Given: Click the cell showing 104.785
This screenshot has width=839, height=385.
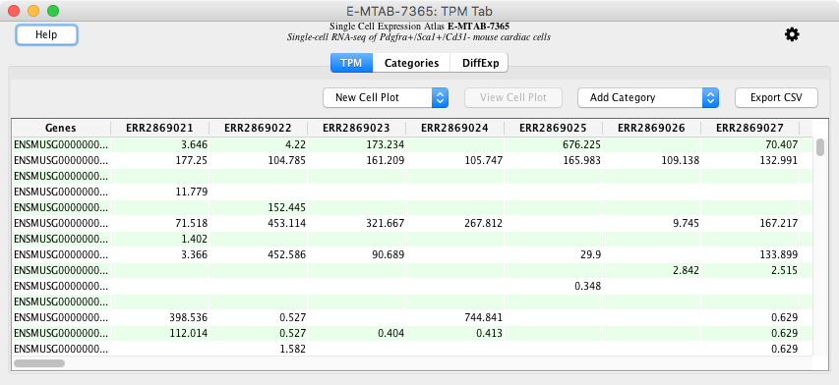Looking at the screenshot, I should (258, 160).
